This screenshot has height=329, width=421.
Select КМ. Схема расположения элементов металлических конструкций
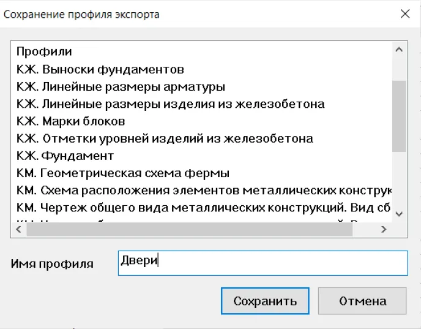coord(203,190)
